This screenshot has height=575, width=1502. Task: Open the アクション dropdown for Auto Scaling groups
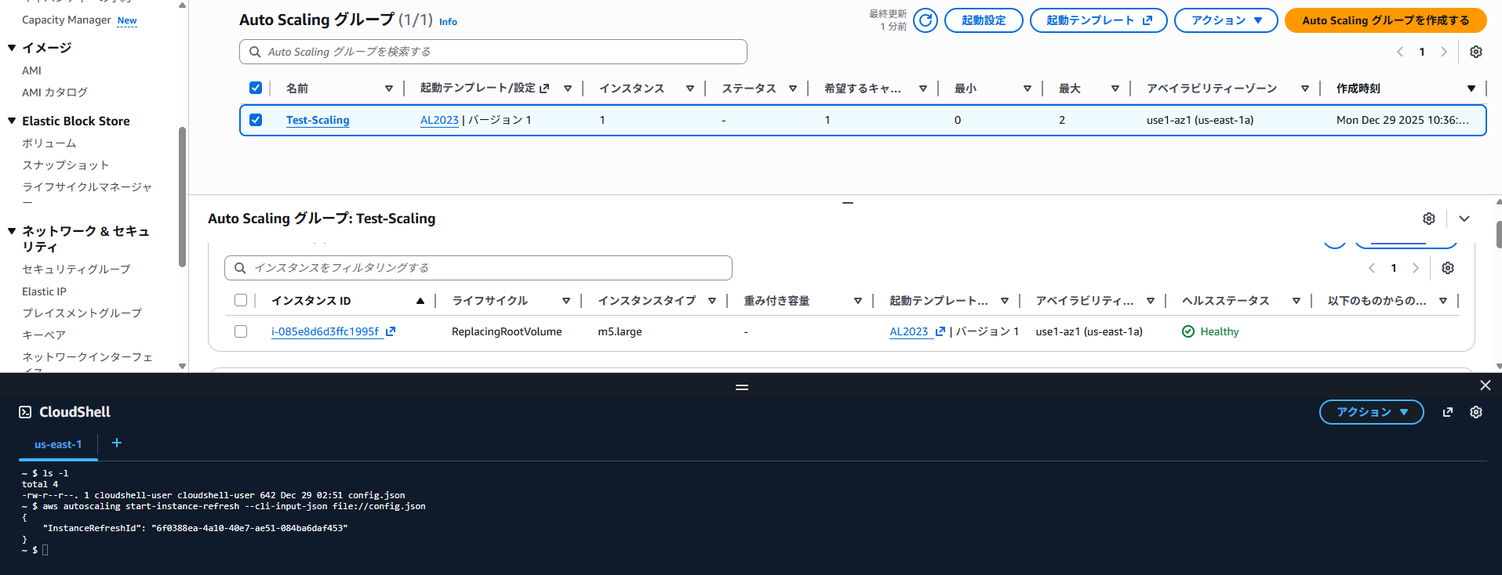click(x=1226, y=20)
